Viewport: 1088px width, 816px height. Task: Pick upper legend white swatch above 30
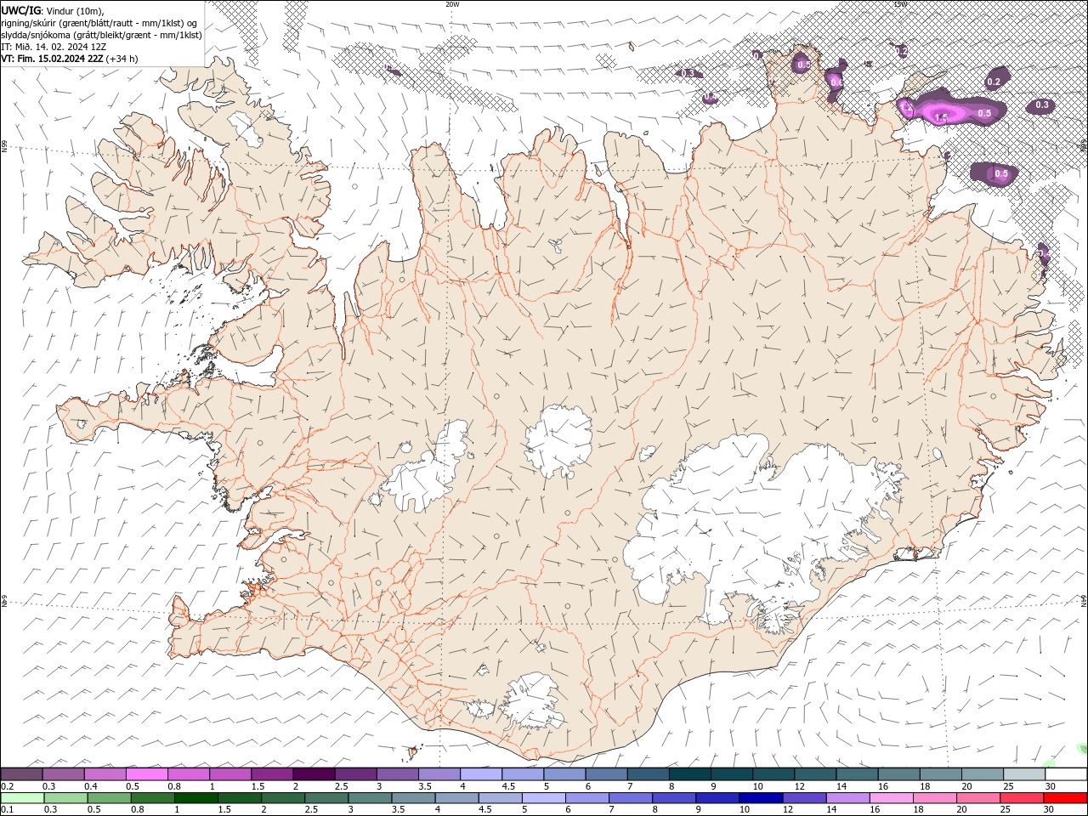1066,774
